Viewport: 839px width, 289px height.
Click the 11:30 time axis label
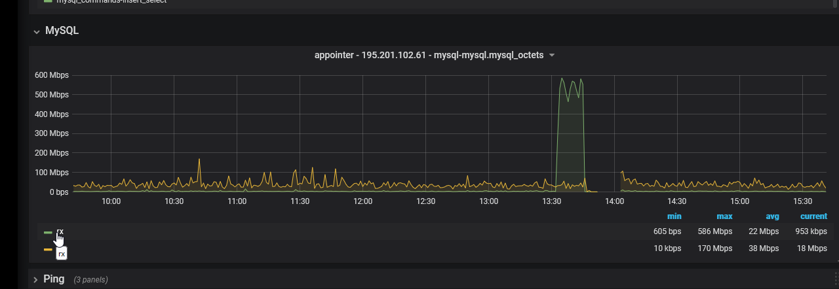[300, 201]
